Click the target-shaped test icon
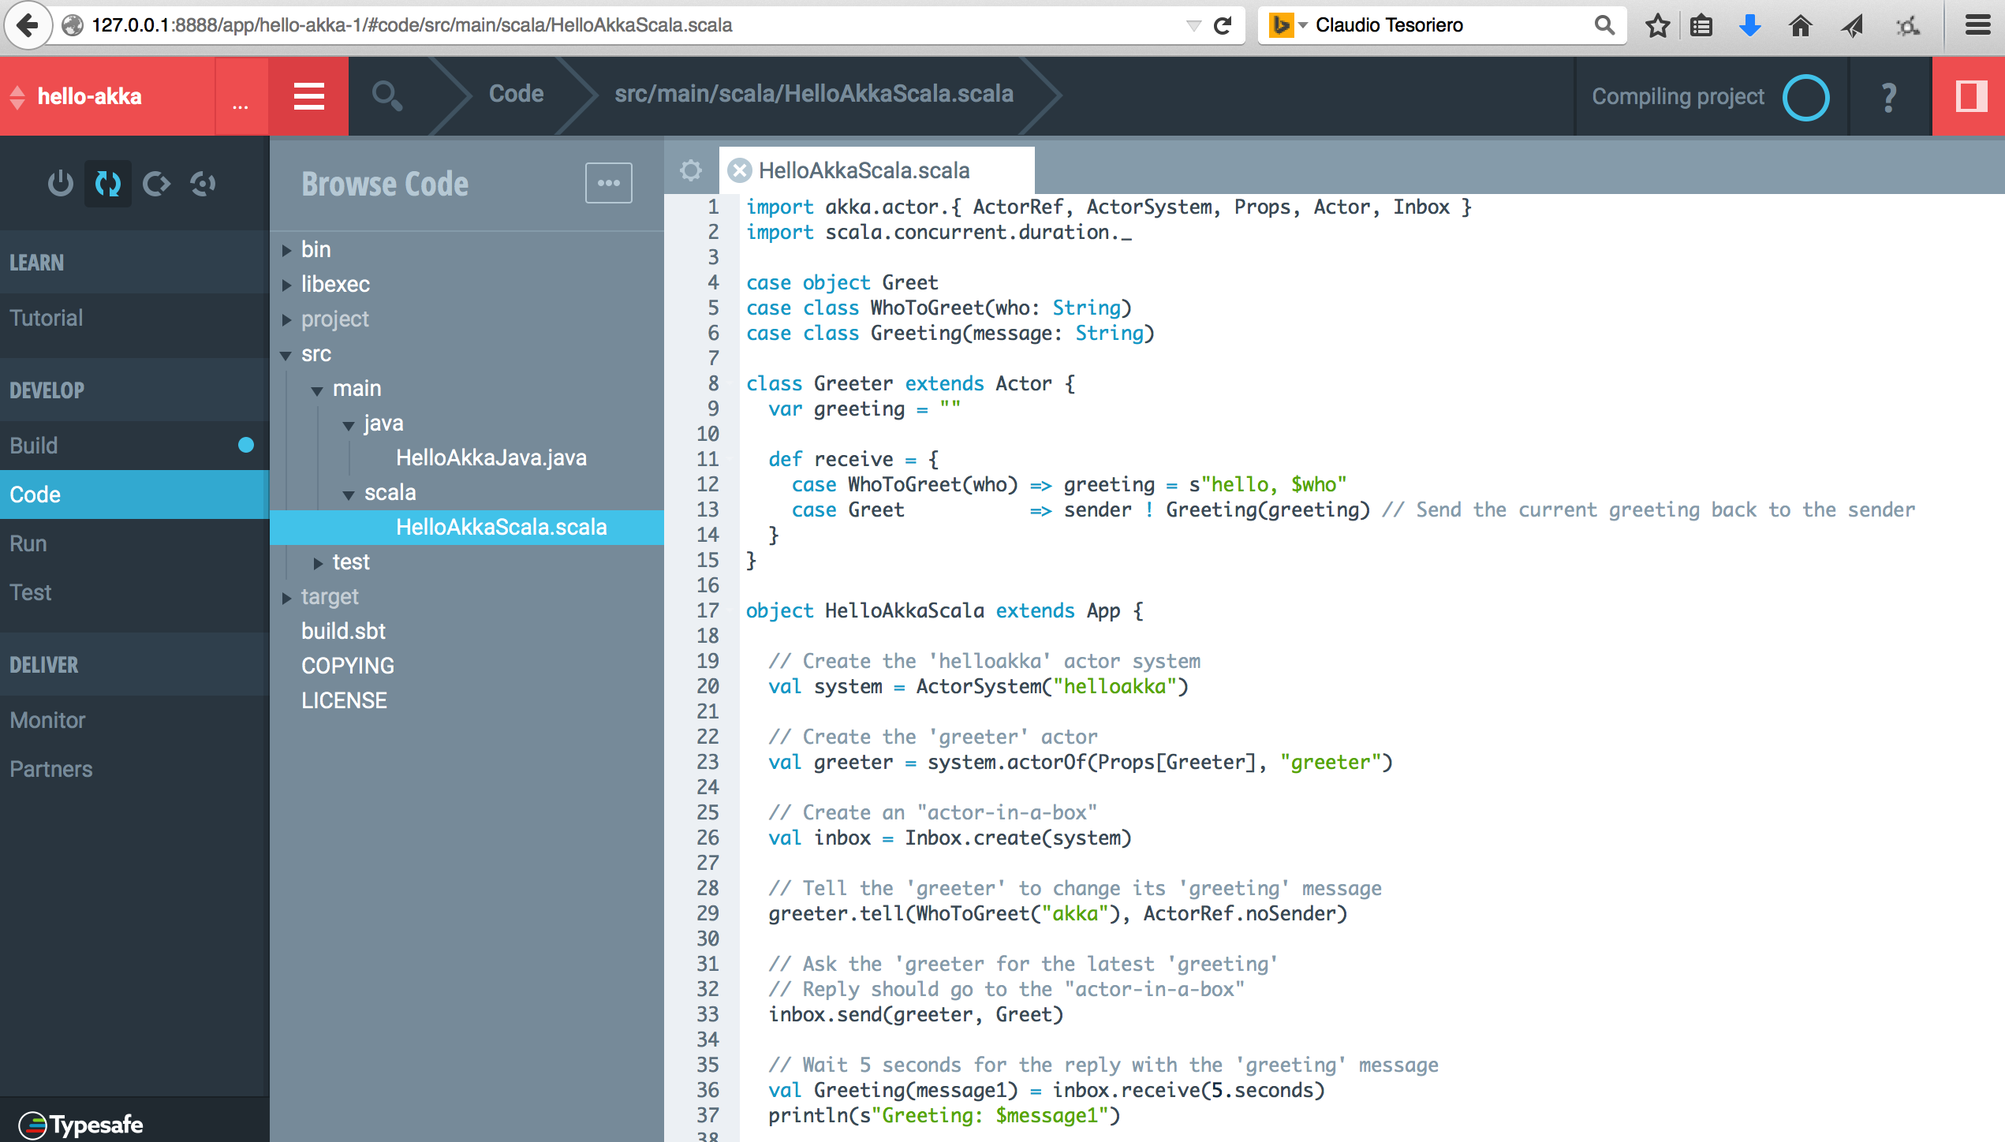This screenshot has width=2005, height=1142. point(203,184)
